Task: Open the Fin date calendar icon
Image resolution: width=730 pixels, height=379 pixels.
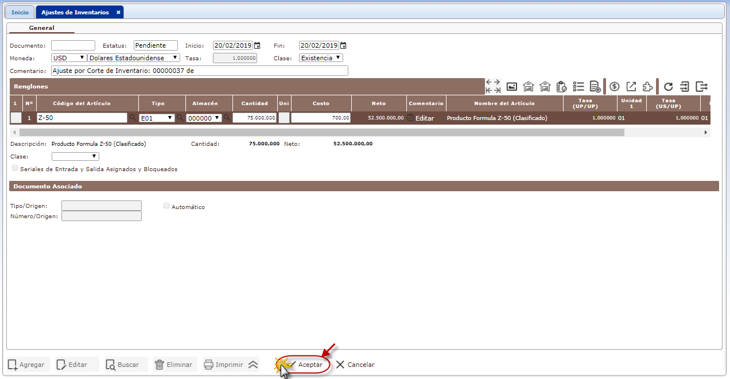Action: [343, 45]
